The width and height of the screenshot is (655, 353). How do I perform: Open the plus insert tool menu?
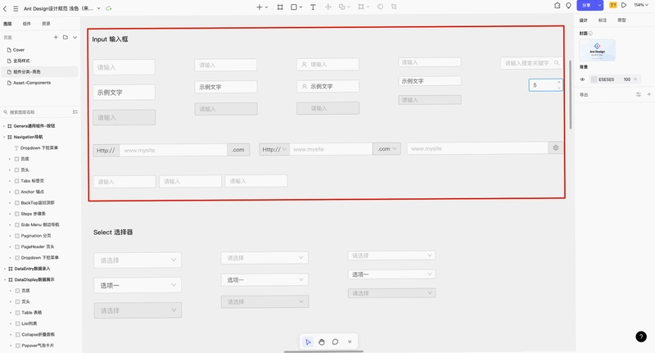[260, 7]
